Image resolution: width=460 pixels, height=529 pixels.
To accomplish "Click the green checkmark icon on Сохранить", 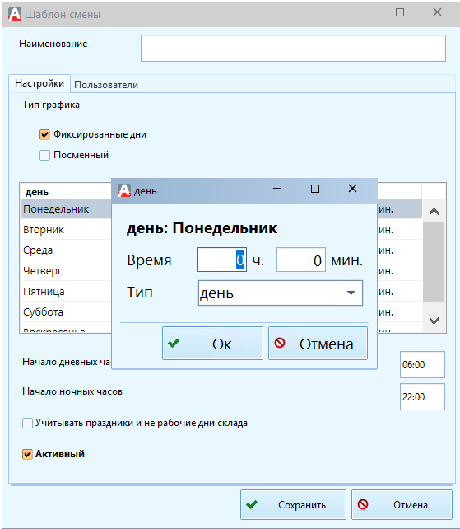I will coord(252,505).
